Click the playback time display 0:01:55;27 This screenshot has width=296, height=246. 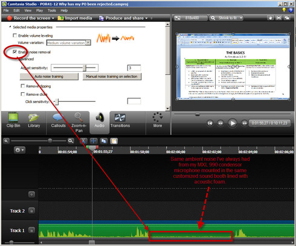point(269,123)
